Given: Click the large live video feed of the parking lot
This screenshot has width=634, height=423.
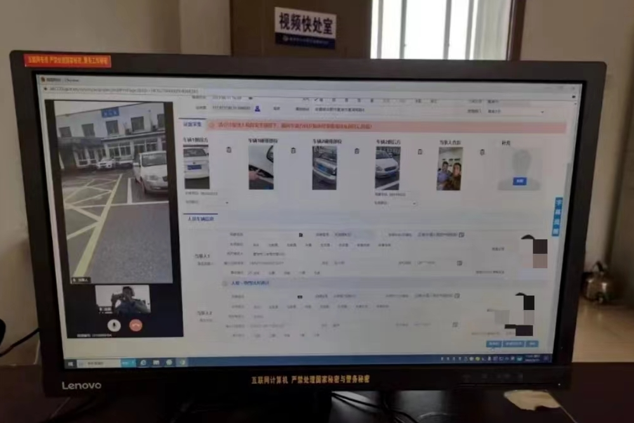Looking at the screenshot, I should point(112,192).
